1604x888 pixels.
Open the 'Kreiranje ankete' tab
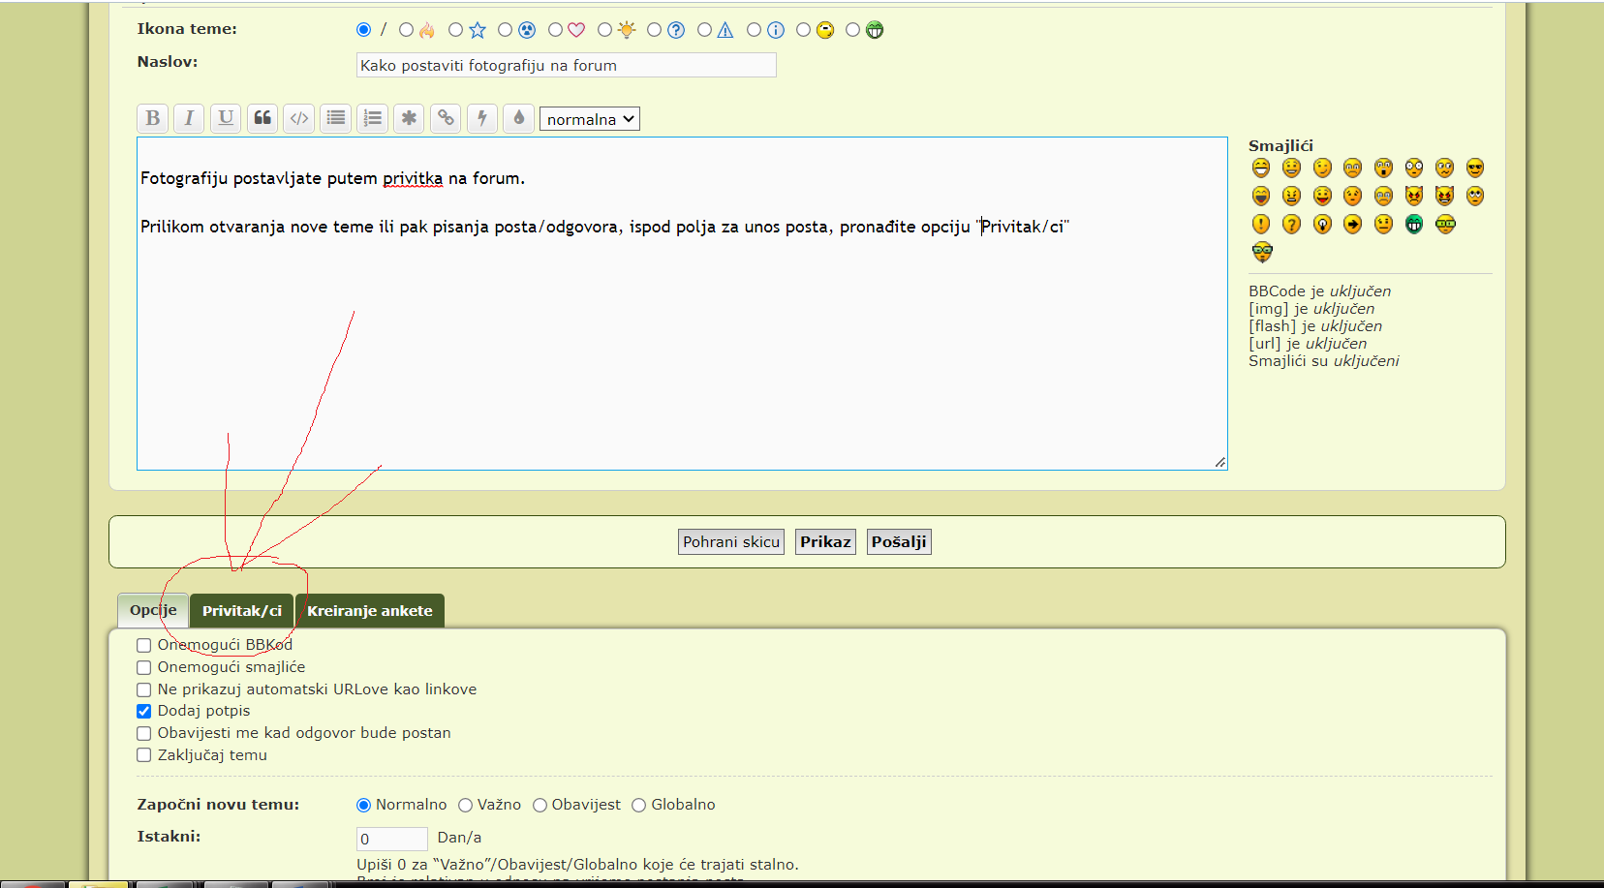369,611
